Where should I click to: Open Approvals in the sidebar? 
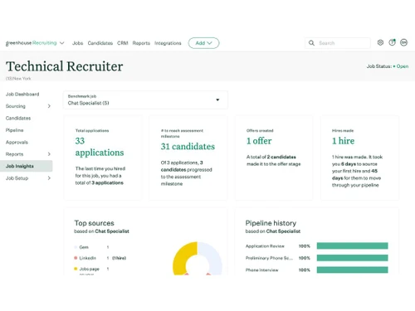[x=17, y=143]
